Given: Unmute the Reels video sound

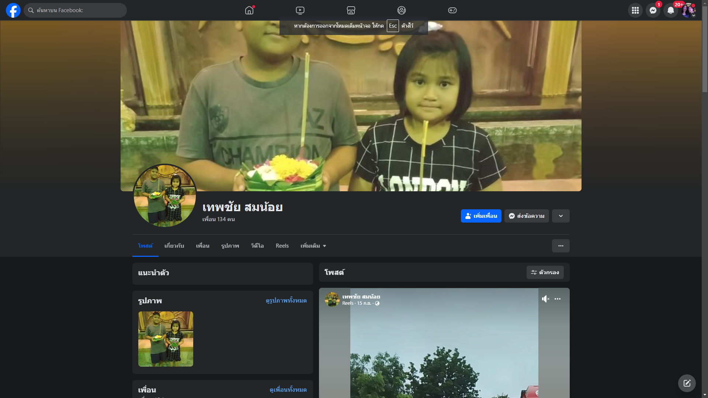Looking at the screenshot, I should pos(545,299).
